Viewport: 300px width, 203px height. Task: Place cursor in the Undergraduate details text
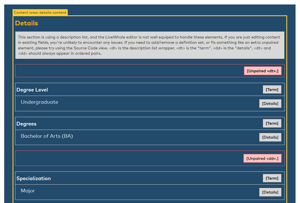(x=39, y=102)
